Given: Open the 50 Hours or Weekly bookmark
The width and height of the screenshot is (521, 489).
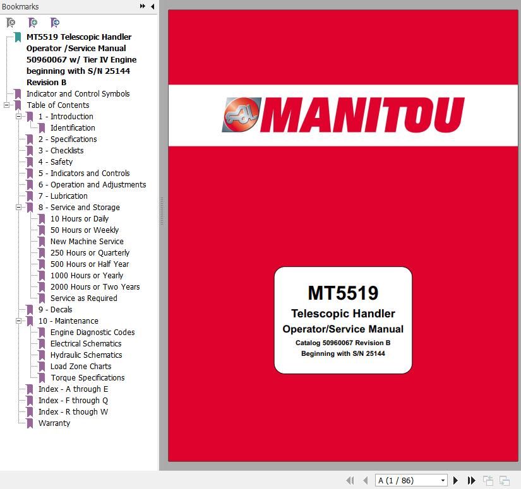Looking at the screenshot, I should coord(85,230).
